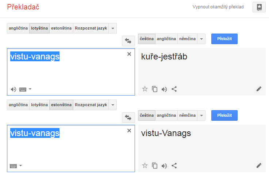This screenshot has width=269, height=178.
Task: Clear the upper source text with the X
Action: (129, 54)
